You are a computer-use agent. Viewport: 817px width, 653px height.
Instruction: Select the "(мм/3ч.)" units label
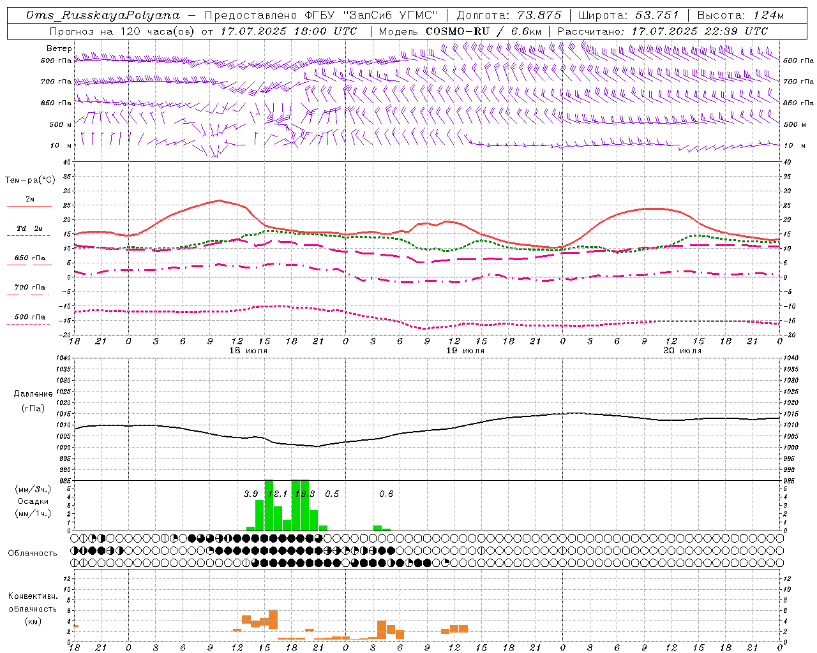click(33, 489)
